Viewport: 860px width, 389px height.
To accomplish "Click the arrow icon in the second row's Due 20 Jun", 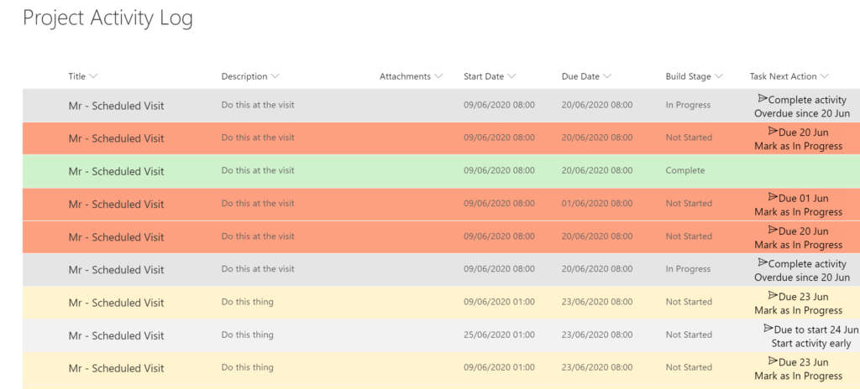I will [773, 131].
